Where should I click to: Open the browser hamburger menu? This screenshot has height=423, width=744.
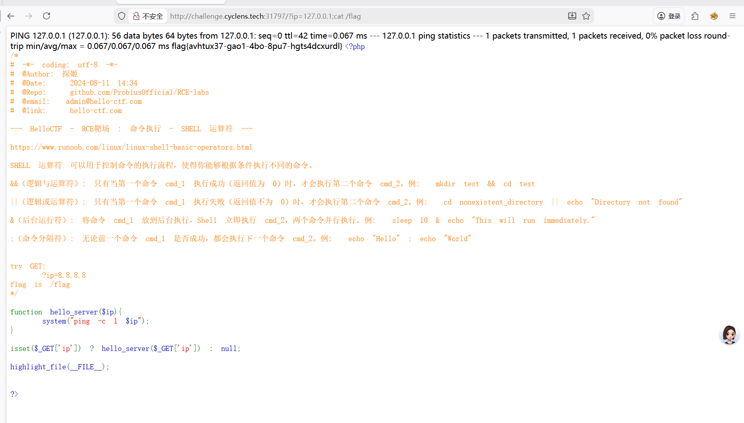(x=732, y=16)
